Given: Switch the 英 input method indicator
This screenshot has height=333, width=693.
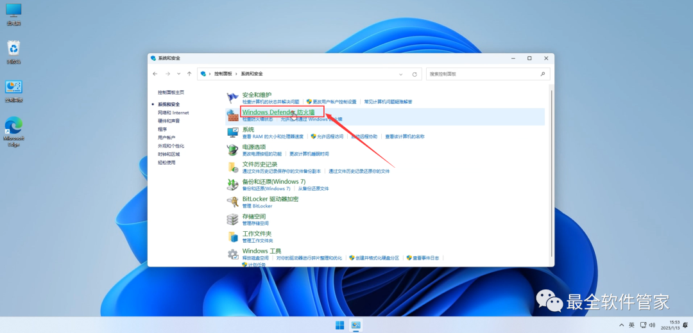Looking at the screenshot, I should click(631, 325).
